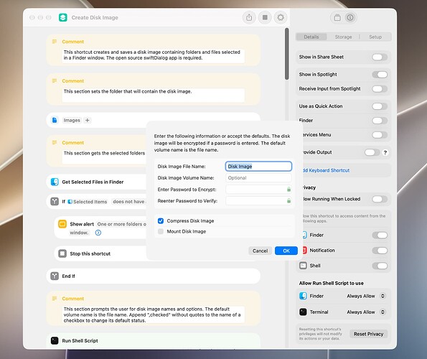Click the Disk Image Volume Name field
The height and width of the screenshot is (359, 427).
point(258,178)
